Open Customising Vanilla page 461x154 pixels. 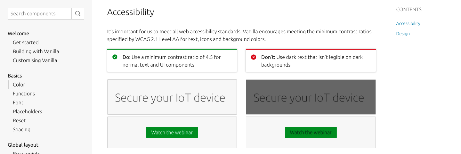tap(35, 60)
